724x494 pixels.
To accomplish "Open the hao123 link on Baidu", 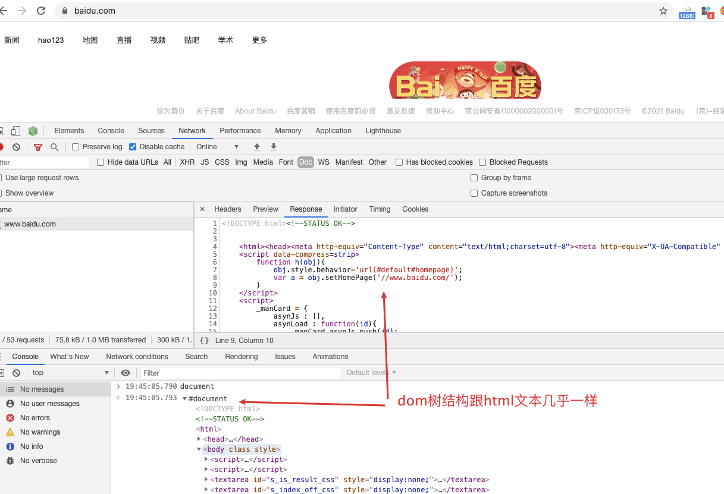I will coord(51,40).
